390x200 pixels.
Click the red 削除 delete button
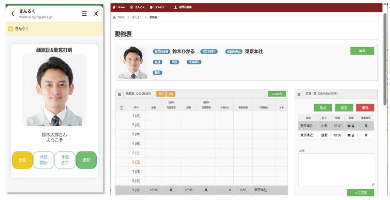click(365, 108)
